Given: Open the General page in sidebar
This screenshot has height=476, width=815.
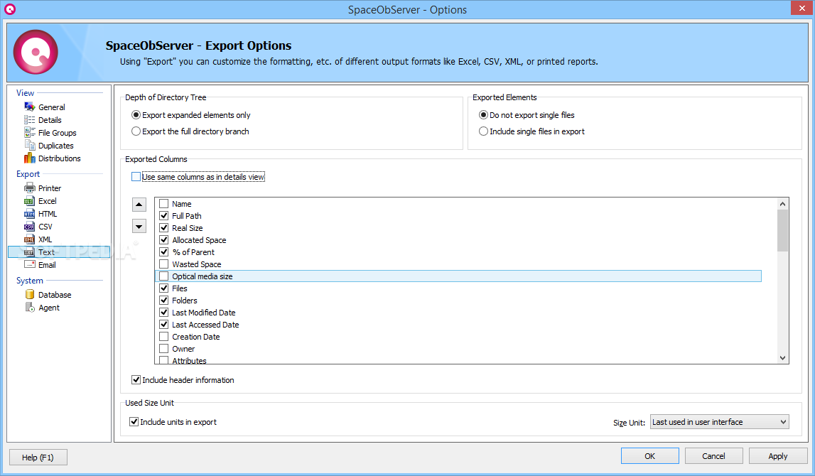Looking at the screenshot, I should pos(51,107).
